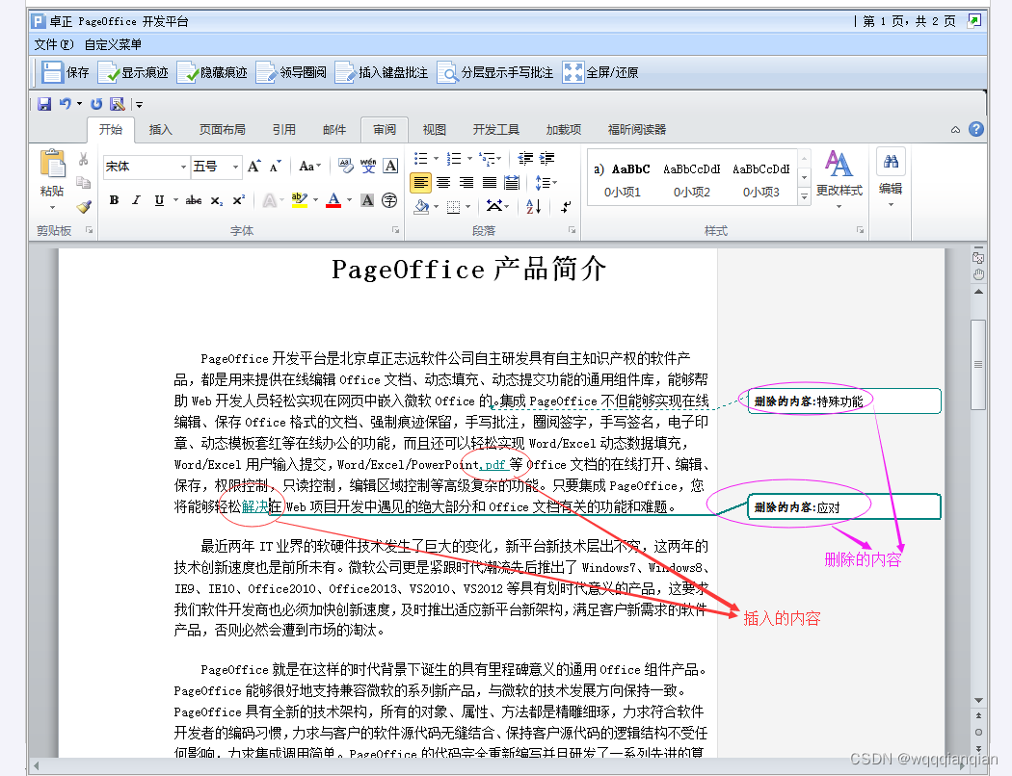Click the character shading icon
The height and width of the screenshot is (776, 1012).
[x=367, y=200]
